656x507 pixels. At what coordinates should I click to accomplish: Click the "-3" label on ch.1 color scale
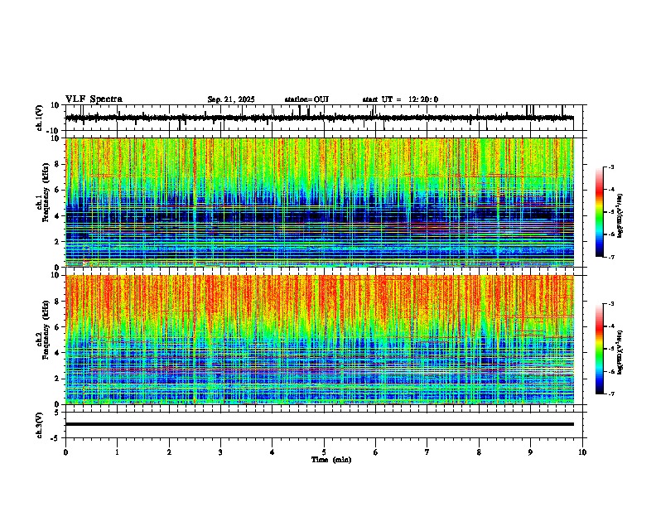[611, 167]
